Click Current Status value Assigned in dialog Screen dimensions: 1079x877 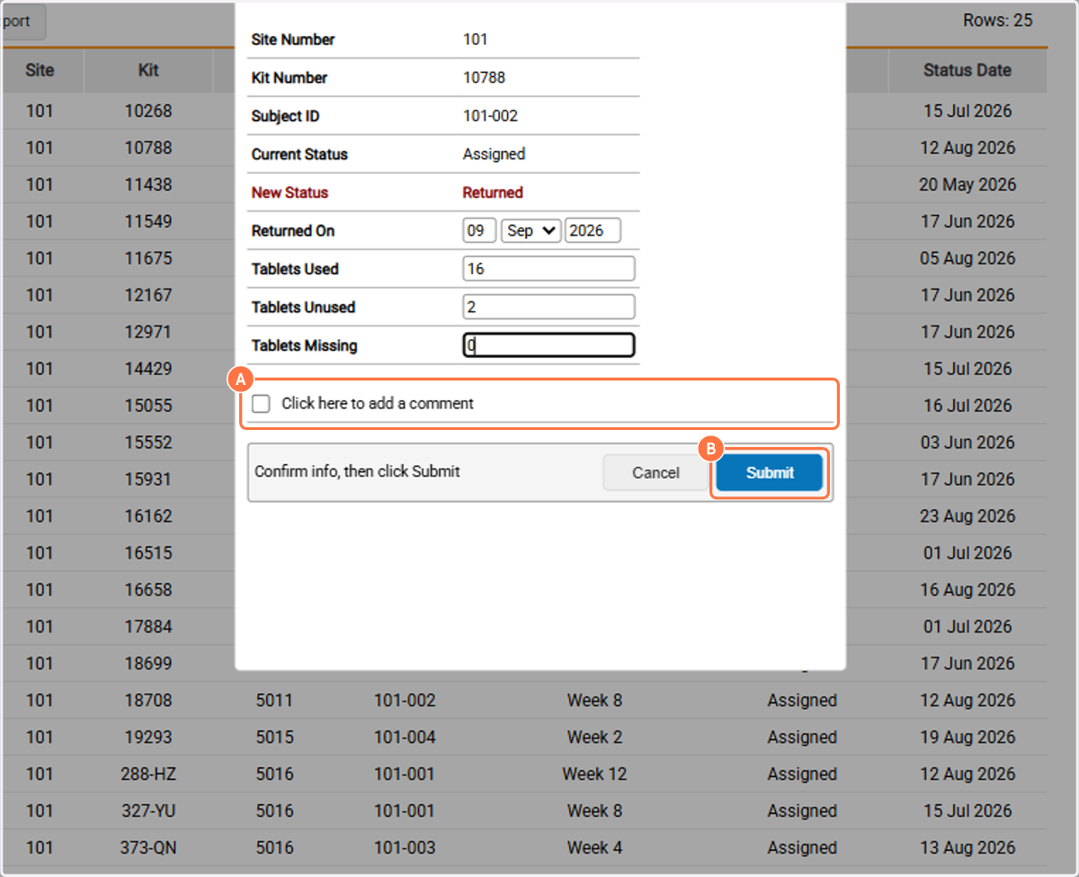click(x=494, y=154)
